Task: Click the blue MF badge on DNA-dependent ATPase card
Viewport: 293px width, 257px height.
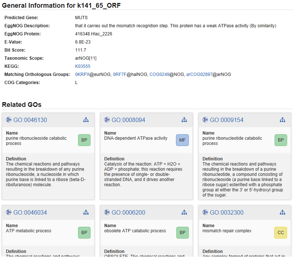Action: click(182, 140)
